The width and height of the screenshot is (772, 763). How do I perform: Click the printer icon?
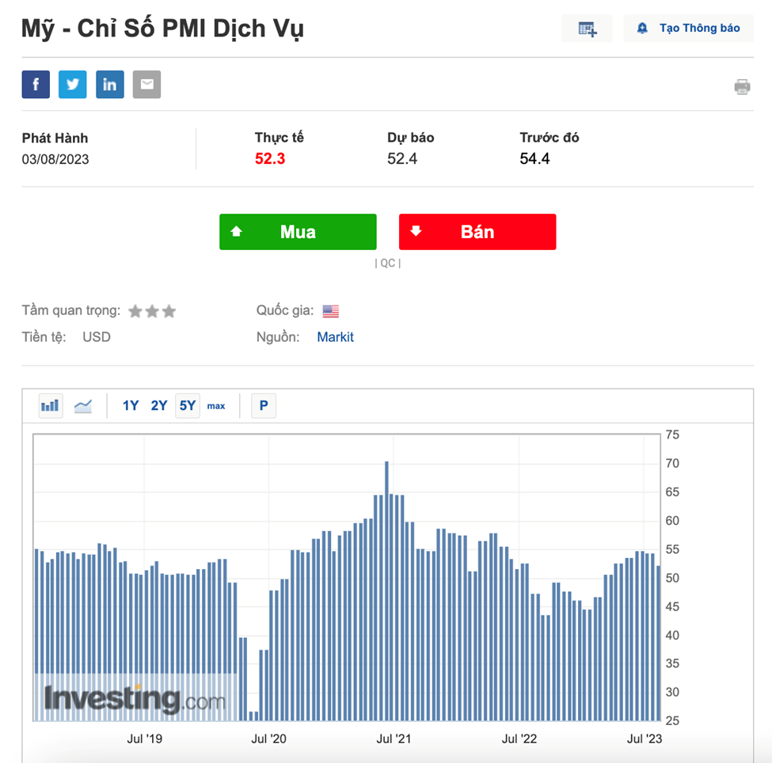click(x=742, y=87)
